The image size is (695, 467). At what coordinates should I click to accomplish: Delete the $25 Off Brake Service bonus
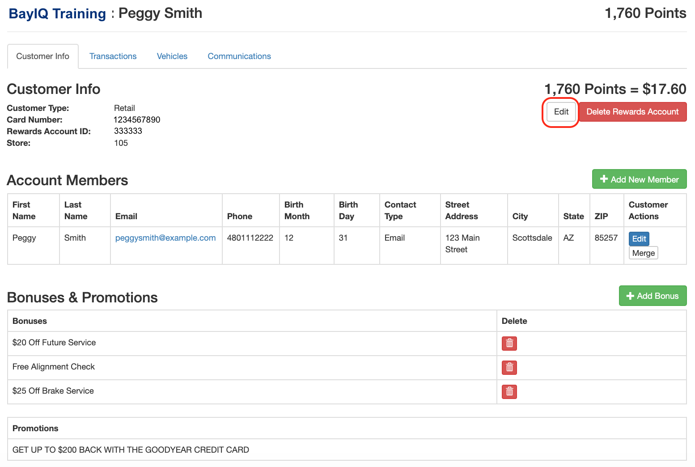pos(509,392)
